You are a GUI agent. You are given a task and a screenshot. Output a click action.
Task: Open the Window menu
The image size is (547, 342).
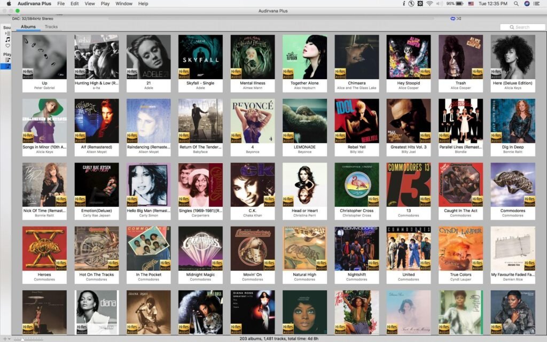pyautogui.click(x=124, y=4)
